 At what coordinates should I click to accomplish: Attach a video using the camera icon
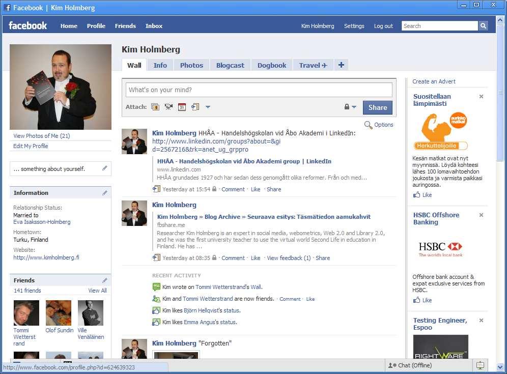point(168,107)
